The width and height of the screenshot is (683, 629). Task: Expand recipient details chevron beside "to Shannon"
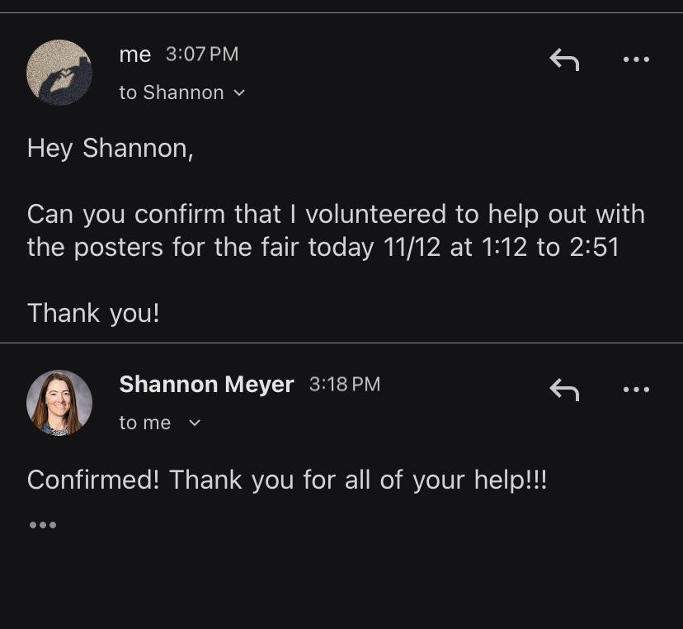pyautogui.click(x=239, y=93)
